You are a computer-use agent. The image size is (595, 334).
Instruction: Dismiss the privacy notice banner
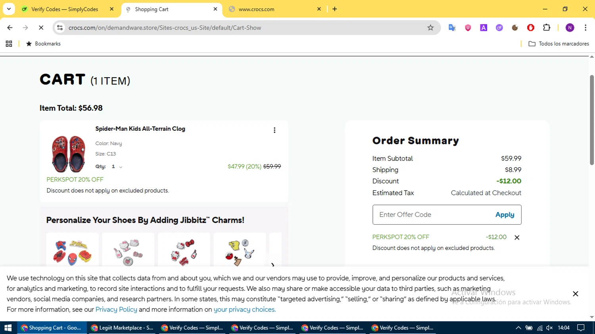click(576, 294)
